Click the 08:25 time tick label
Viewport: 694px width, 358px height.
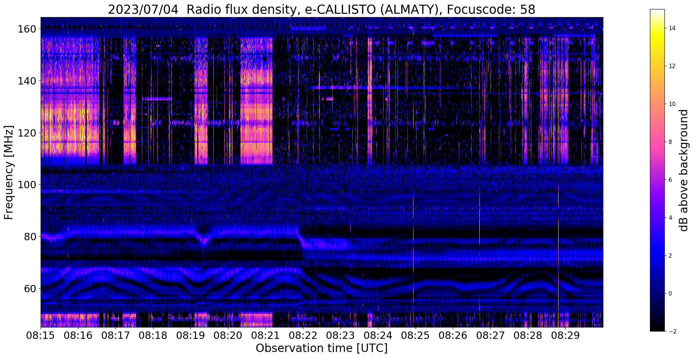point(416,336)
